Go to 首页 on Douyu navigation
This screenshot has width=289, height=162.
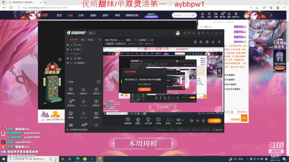(59, 15)
